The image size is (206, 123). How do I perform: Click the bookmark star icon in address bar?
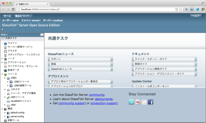[x=181, y=9]
